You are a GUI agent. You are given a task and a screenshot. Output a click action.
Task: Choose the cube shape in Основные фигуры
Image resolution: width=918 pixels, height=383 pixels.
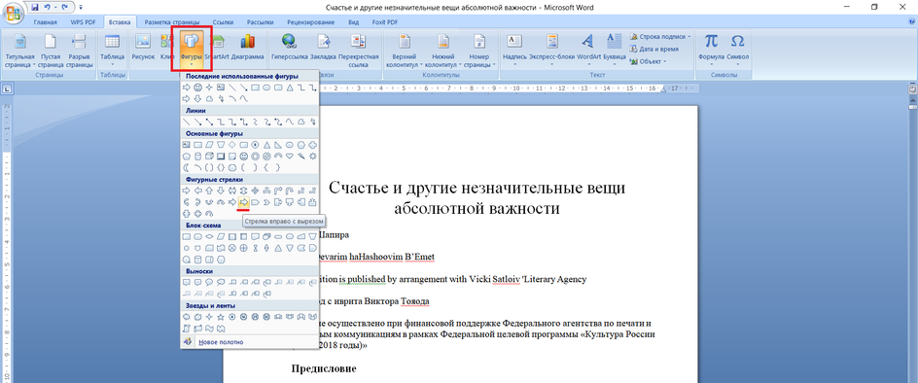[210, 156]
